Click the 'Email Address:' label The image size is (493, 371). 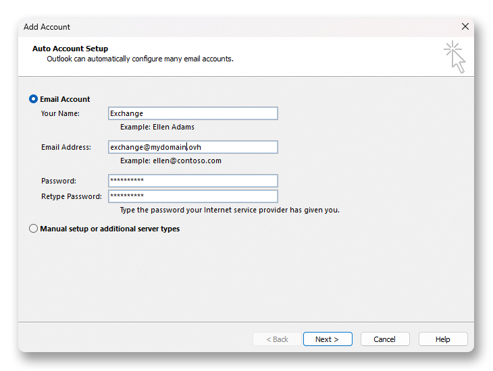pos(66,147)
